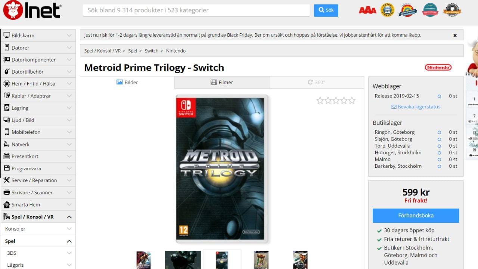Click the product search input field
This screenshot has height=269, width=478.
(x=196, y=10)
